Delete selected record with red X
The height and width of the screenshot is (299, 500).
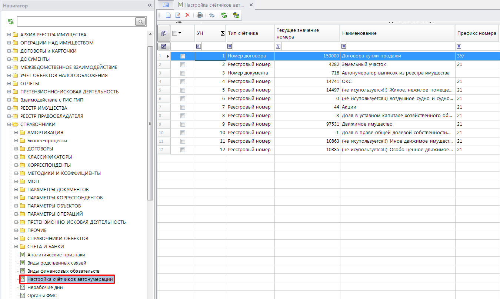click(187, 15)
